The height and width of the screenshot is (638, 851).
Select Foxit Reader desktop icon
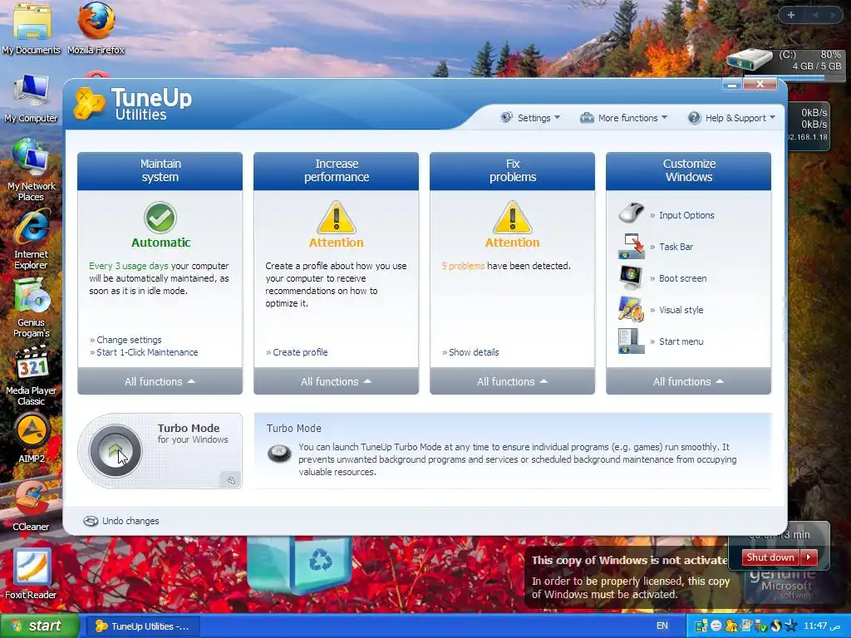pyautogui.click(x=31, y=574)
